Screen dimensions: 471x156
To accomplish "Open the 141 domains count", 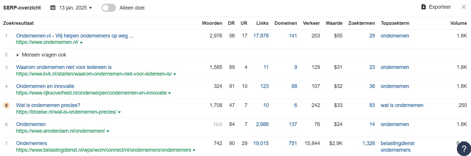I will click(293, 36).
